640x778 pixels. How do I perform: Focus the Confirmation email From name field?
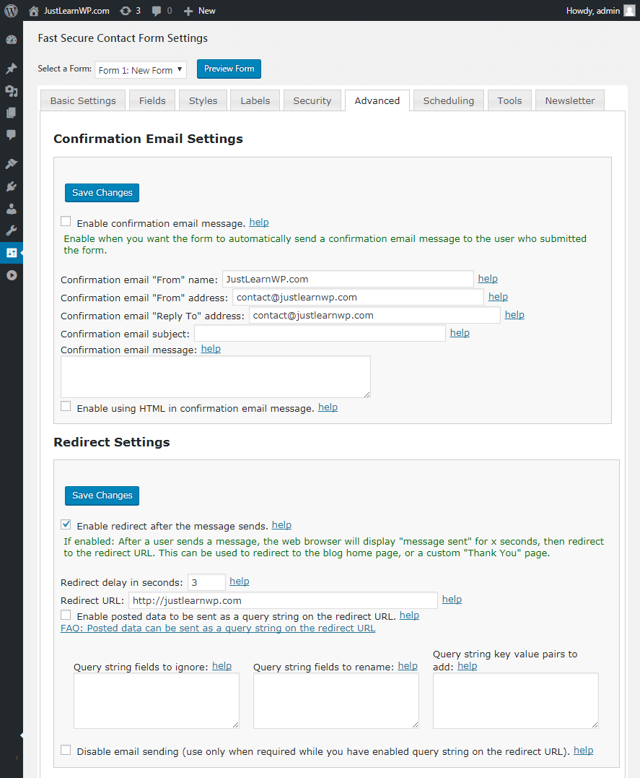pos(348,279)
